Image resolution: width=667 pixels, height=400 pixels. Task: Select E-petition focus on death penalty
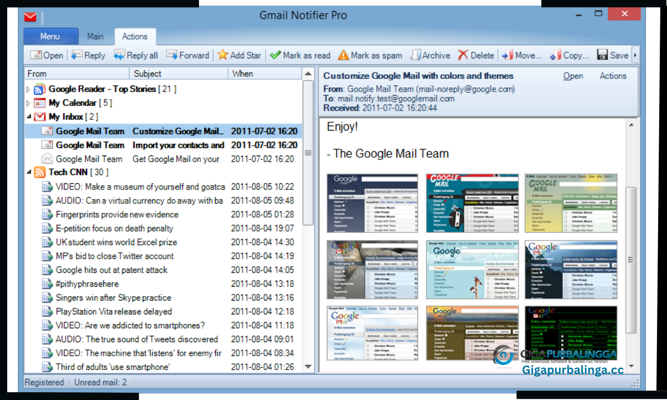[163, 228]
